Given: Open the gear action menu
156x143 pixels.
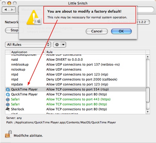Looking at the screenshot, I should point(59,45).
